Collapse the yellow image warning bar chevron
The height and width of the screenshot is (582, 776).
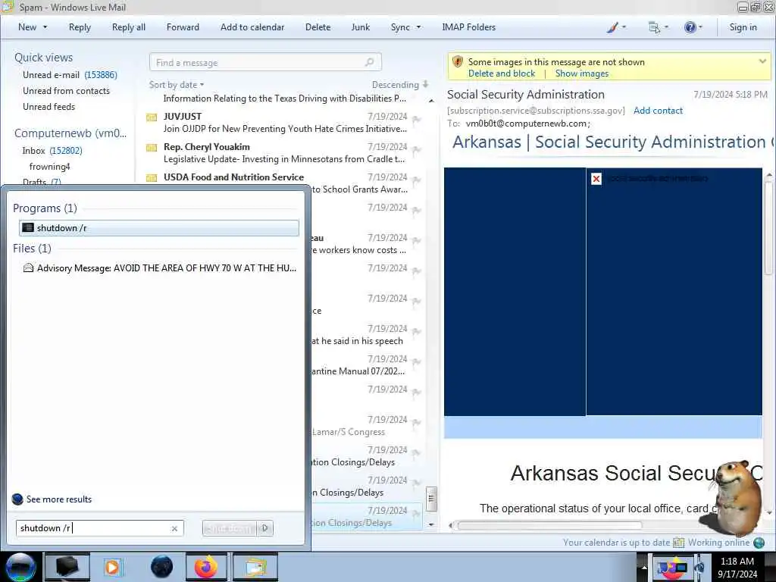[762, 61]
